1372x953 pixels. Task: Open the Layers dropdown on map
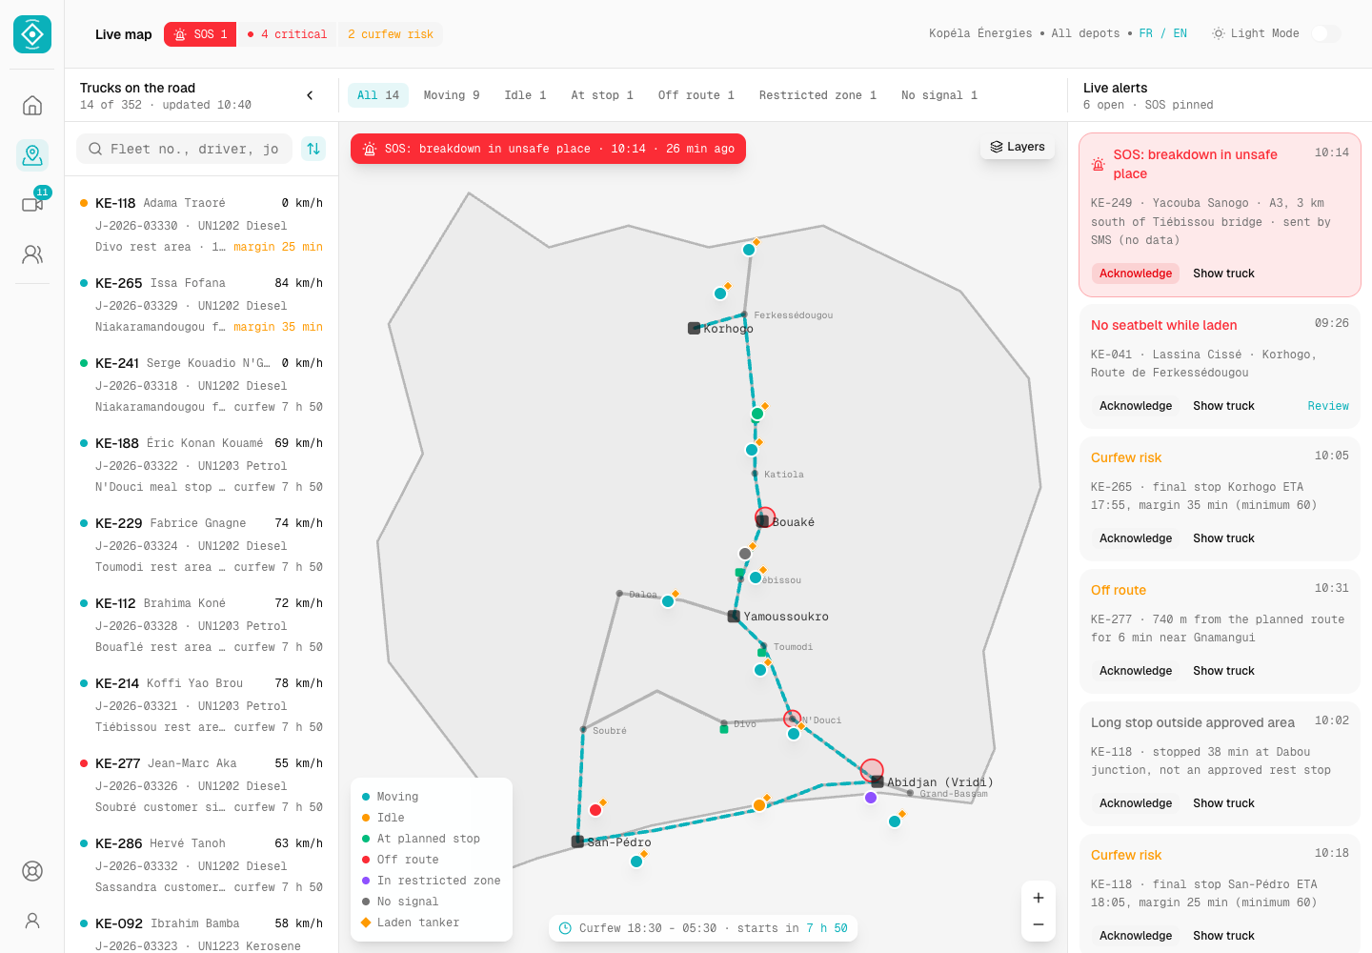[x=1018, y=147]
